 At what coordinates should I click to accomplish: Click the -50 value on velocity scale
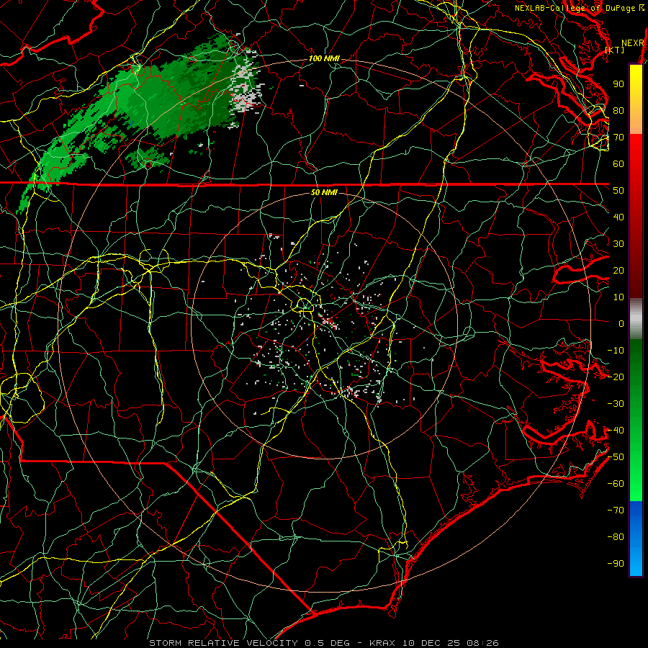point(616,457)
